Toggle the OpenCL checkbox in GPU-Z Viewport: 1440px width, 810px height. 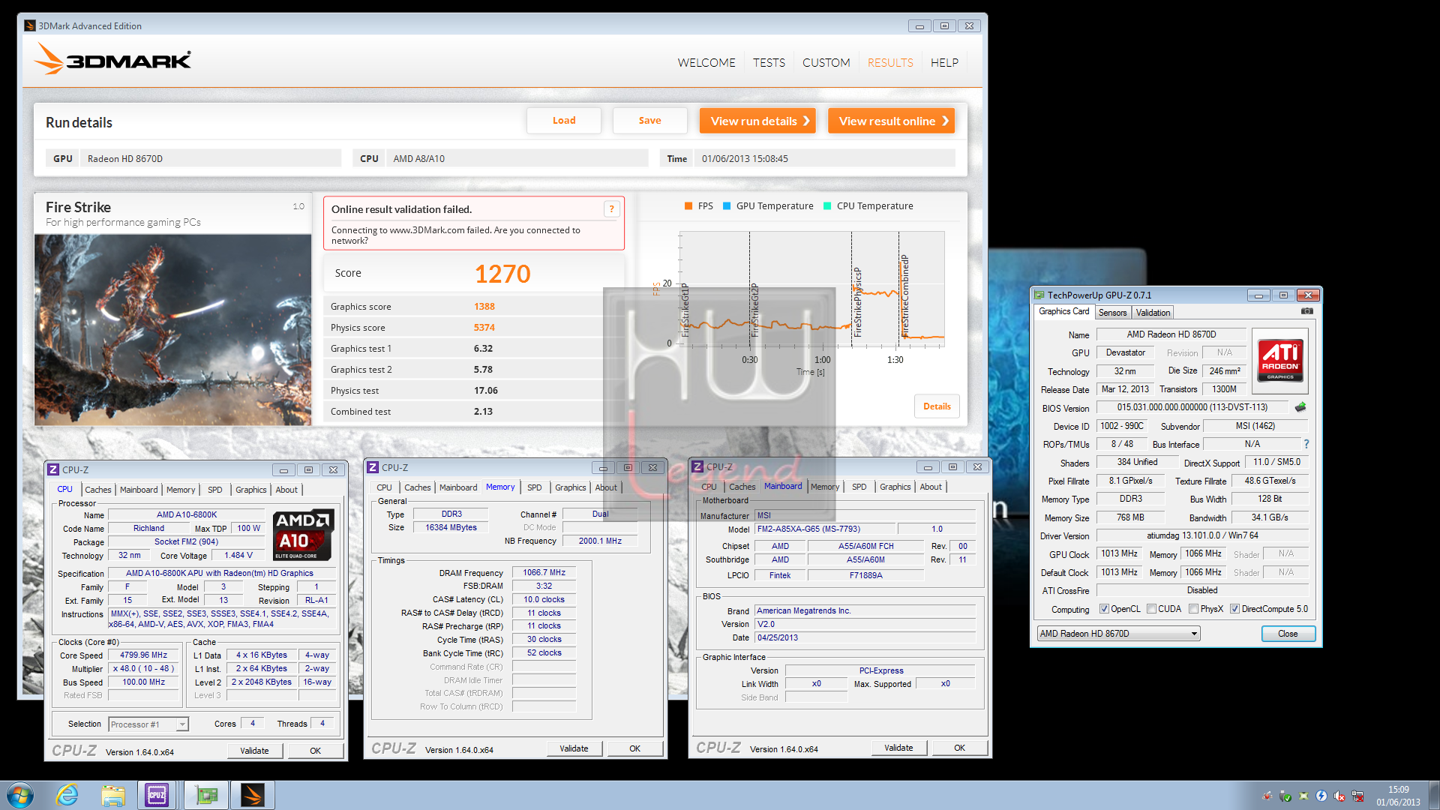[x=1104, y=609]
